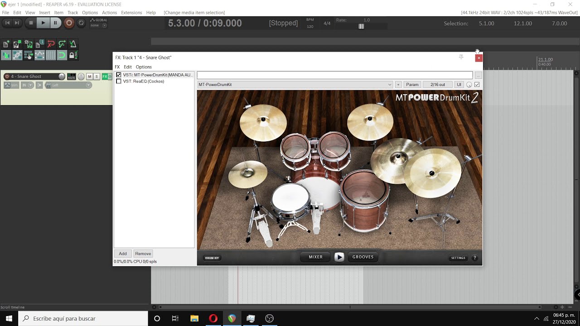The image size is (580, 326).
Task: Toggle the item grouping chain icon
Action: [17, 55]
